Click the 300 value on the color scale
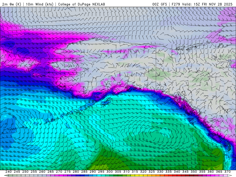Screen dimensions: 236x177 (109, 172)
